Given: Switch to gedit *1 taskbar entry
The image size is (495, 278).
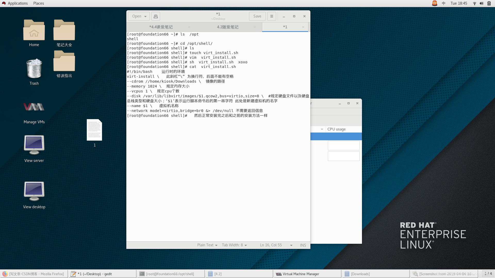Looking at the screenshot, I should pyautogui.click(x=102, y=274).
